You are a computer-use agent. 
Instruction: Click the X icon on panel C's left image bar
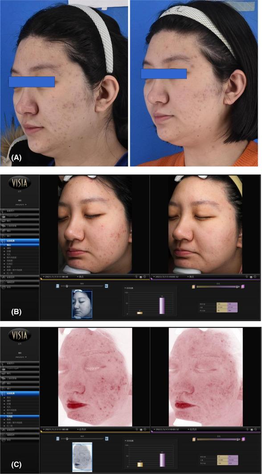tap(141, 429)
